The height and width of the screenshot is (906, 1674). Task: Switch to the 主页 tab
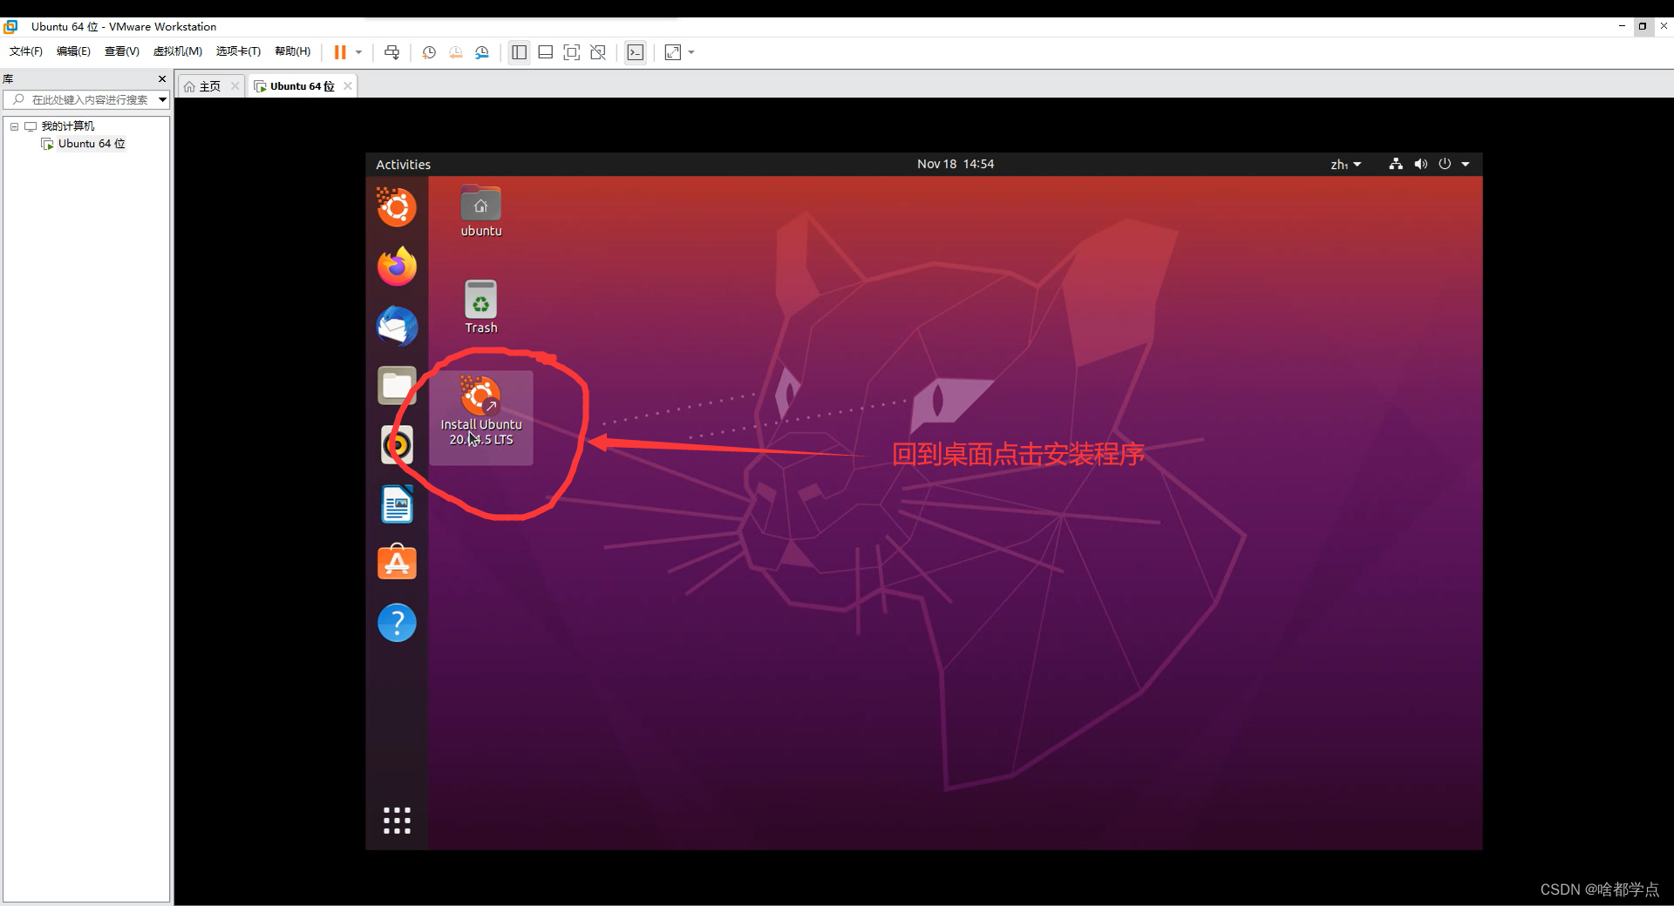click(x=203, y=86)
